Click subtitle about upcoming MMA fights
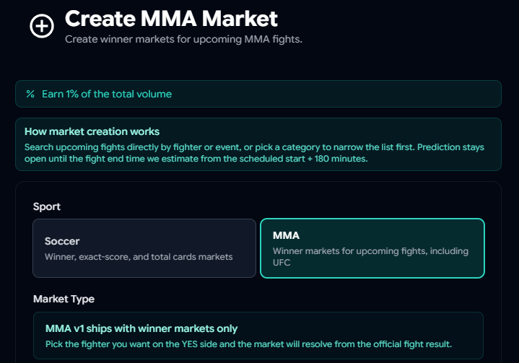The image size is (519, 363). [183, 39]
